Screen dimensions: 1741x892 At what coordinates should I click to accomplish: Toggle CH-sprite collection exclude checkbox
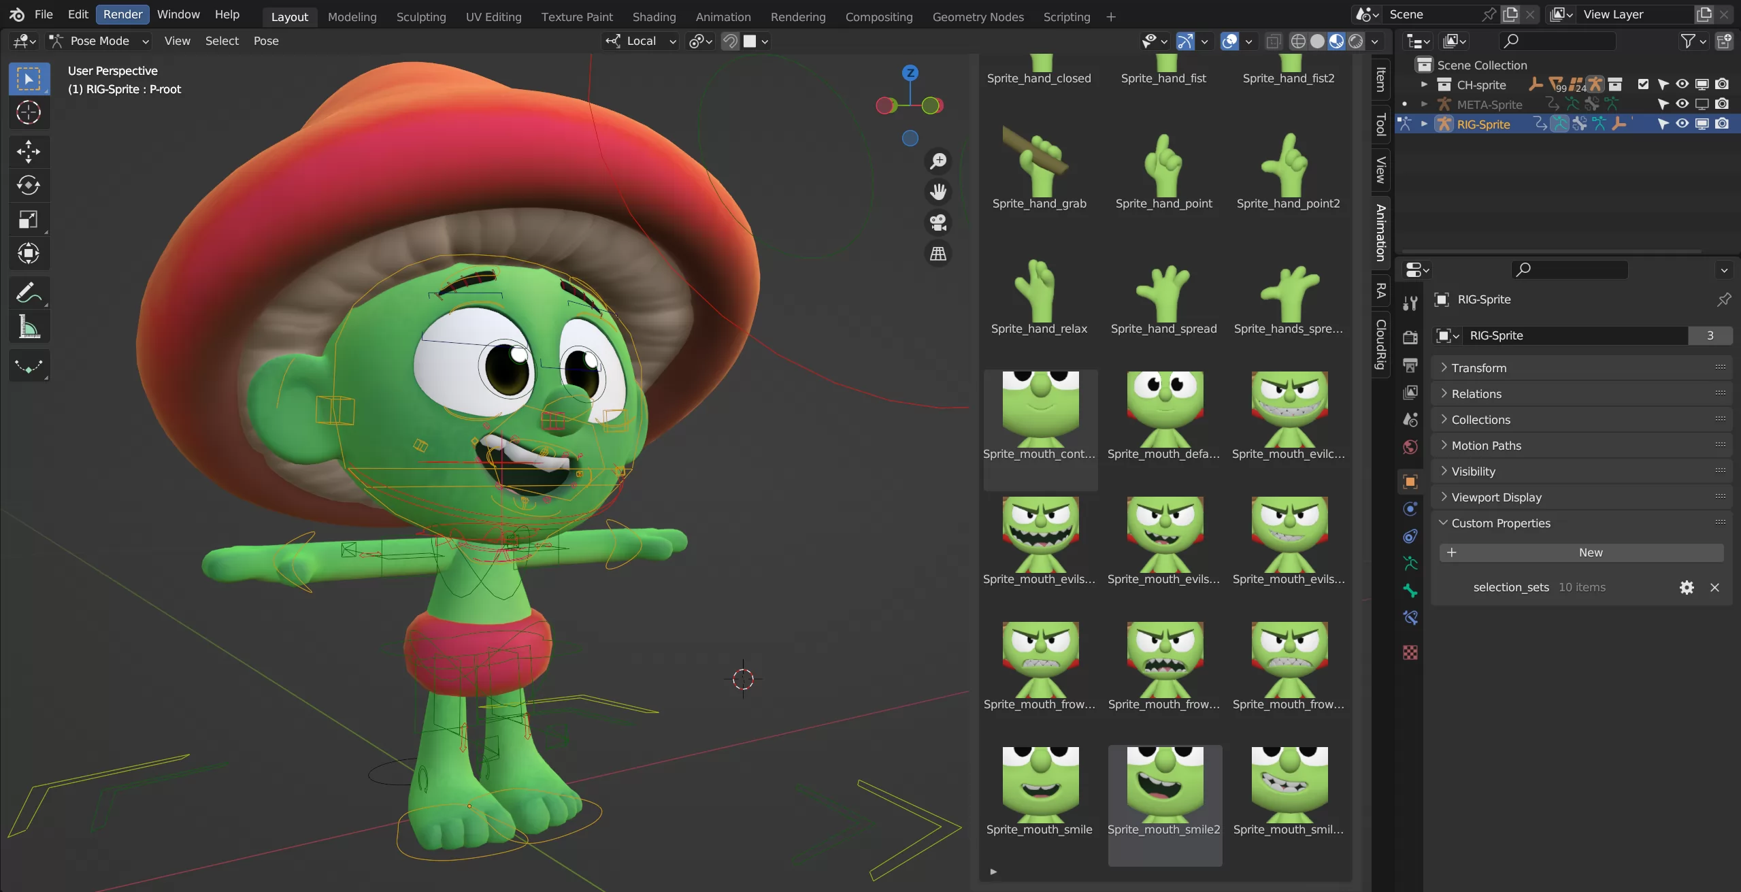point(1643,84)
